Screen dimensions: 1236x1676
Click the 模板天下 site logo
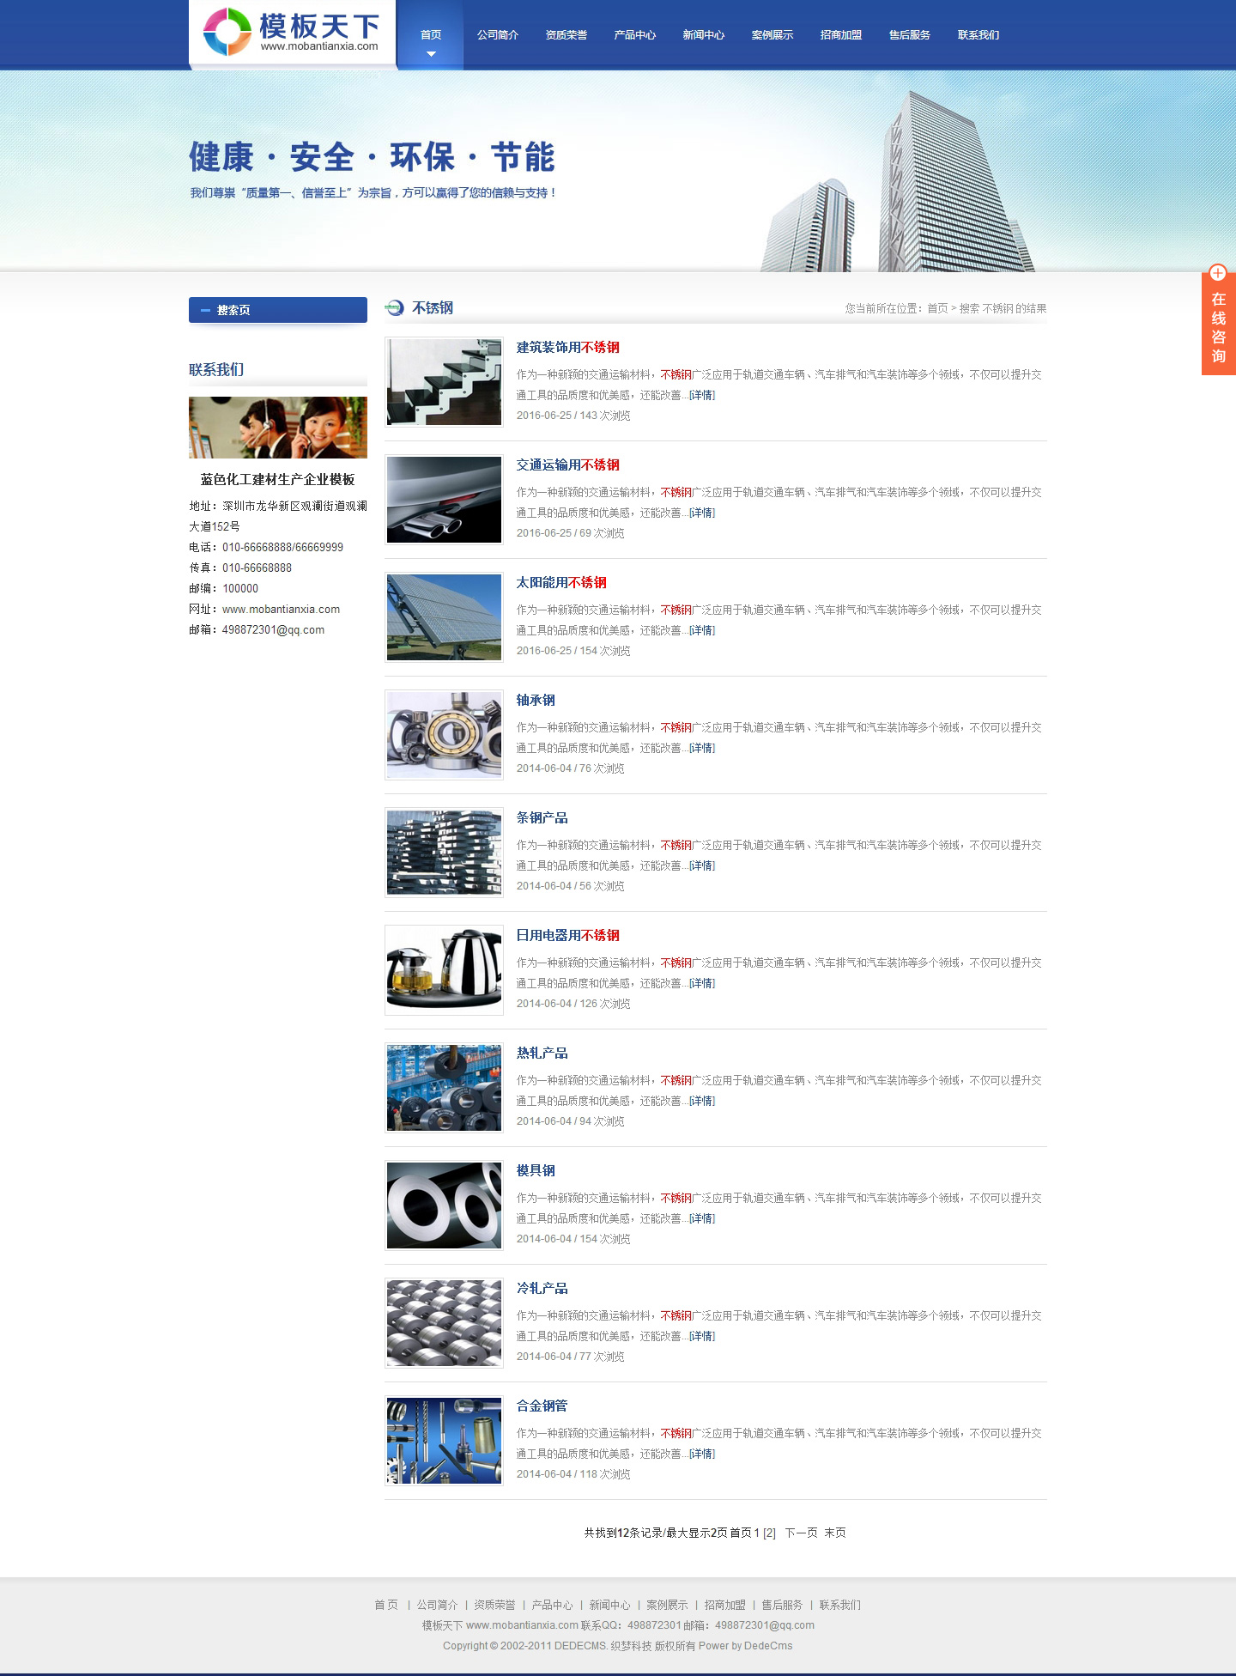tap(292, 33)
